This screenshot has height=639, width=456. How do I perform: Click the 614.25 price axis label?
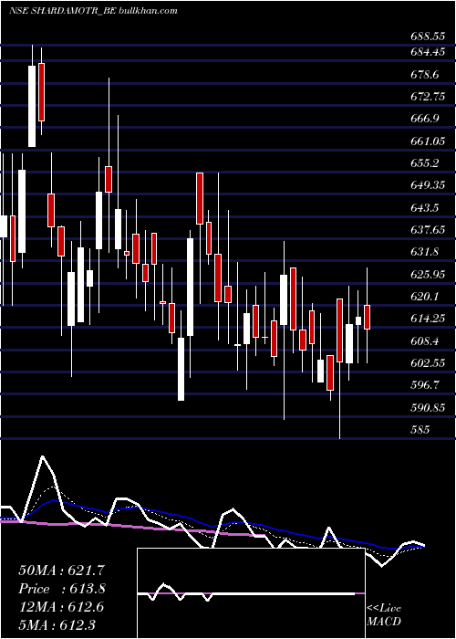[x=427, y=318]
